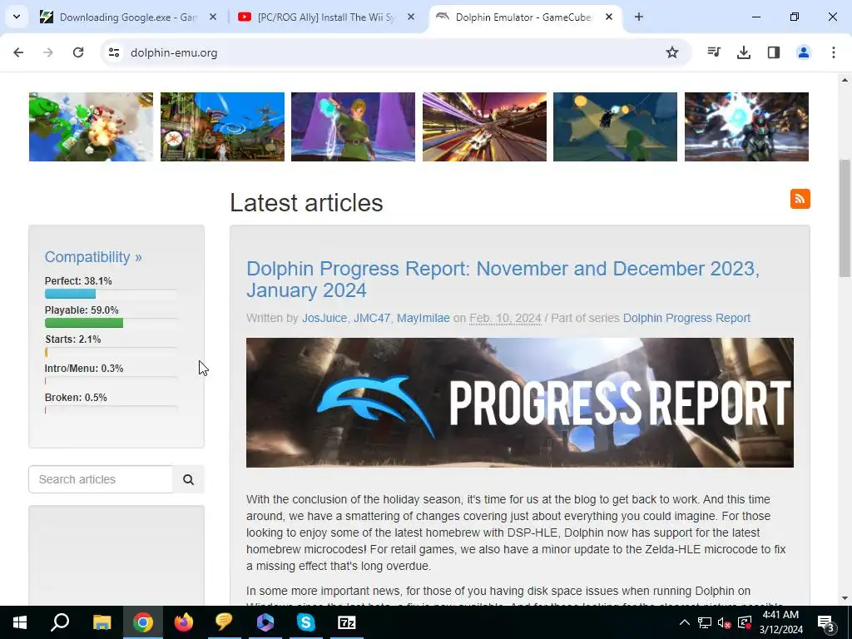The image size is (852, 639).
Task: Reload the dolphin-emu.org page
Action: [x=78, y=52]
